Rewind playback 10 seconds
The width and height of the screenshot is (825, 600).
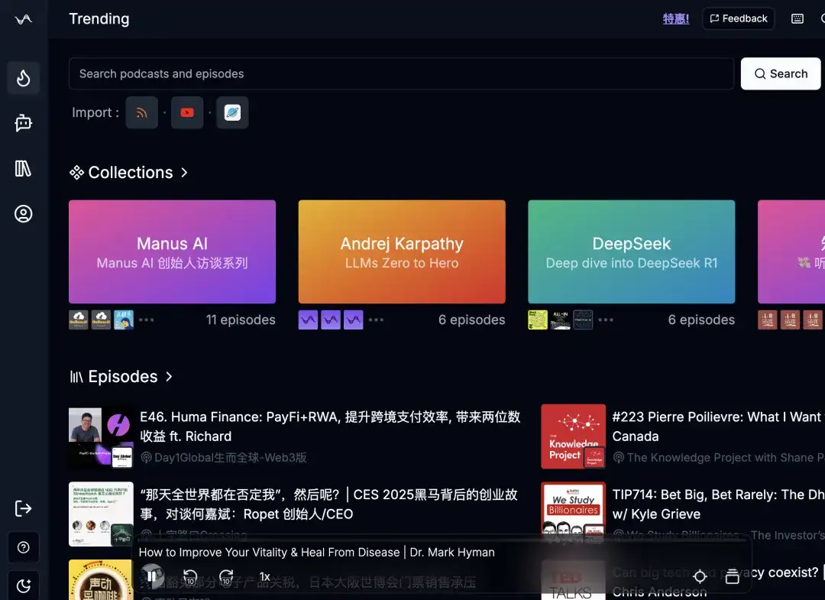click(190, 577)
